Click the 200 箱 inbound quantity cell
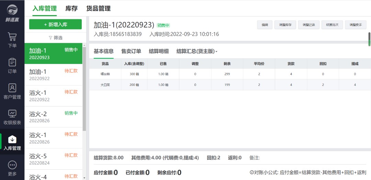Screen dimensions: 371x180 [134, 85]
